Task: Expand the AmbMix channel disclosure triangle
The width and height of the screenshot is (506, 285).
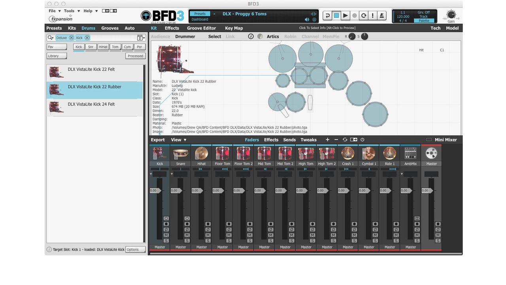Action: tap(402, 174)
